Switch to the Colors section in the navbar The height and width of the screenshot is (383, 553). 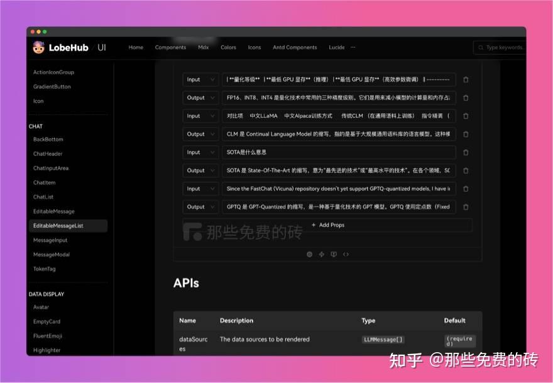pyautogui.click(x=227, y=47)
